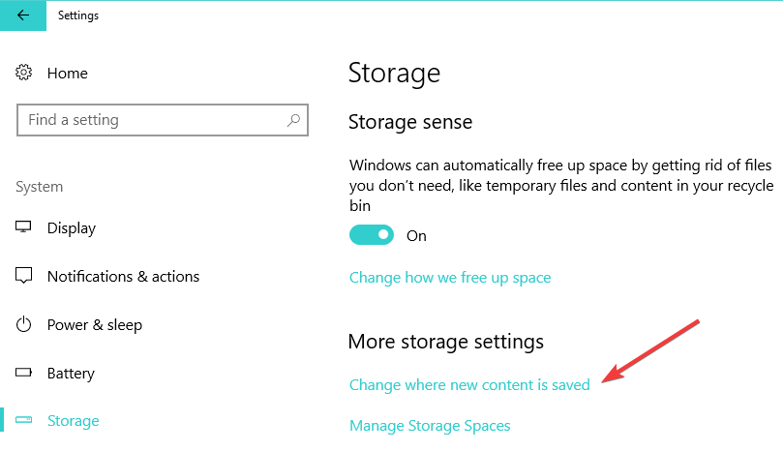Click the Storage drive icon

(23, 420)
